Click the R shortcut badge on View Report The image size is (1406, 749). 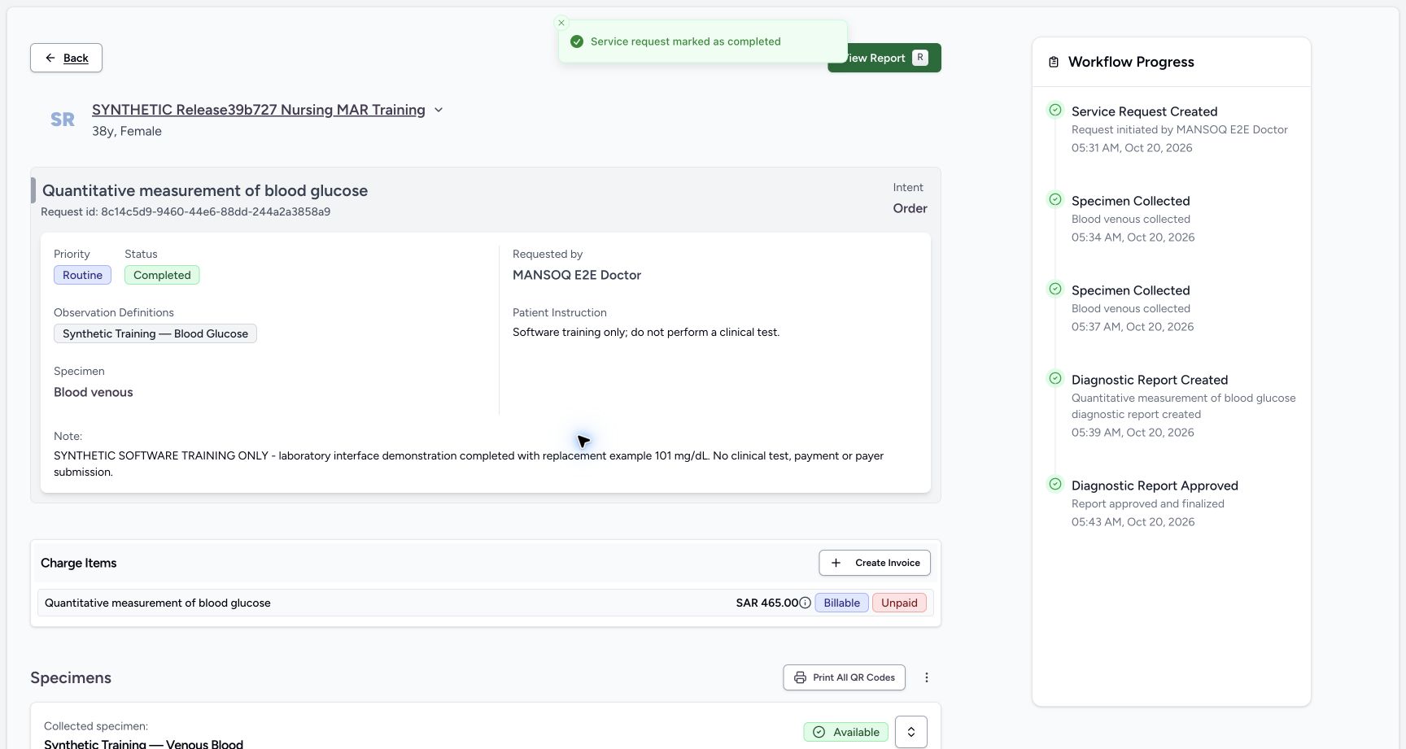click(x=920, y=58)
